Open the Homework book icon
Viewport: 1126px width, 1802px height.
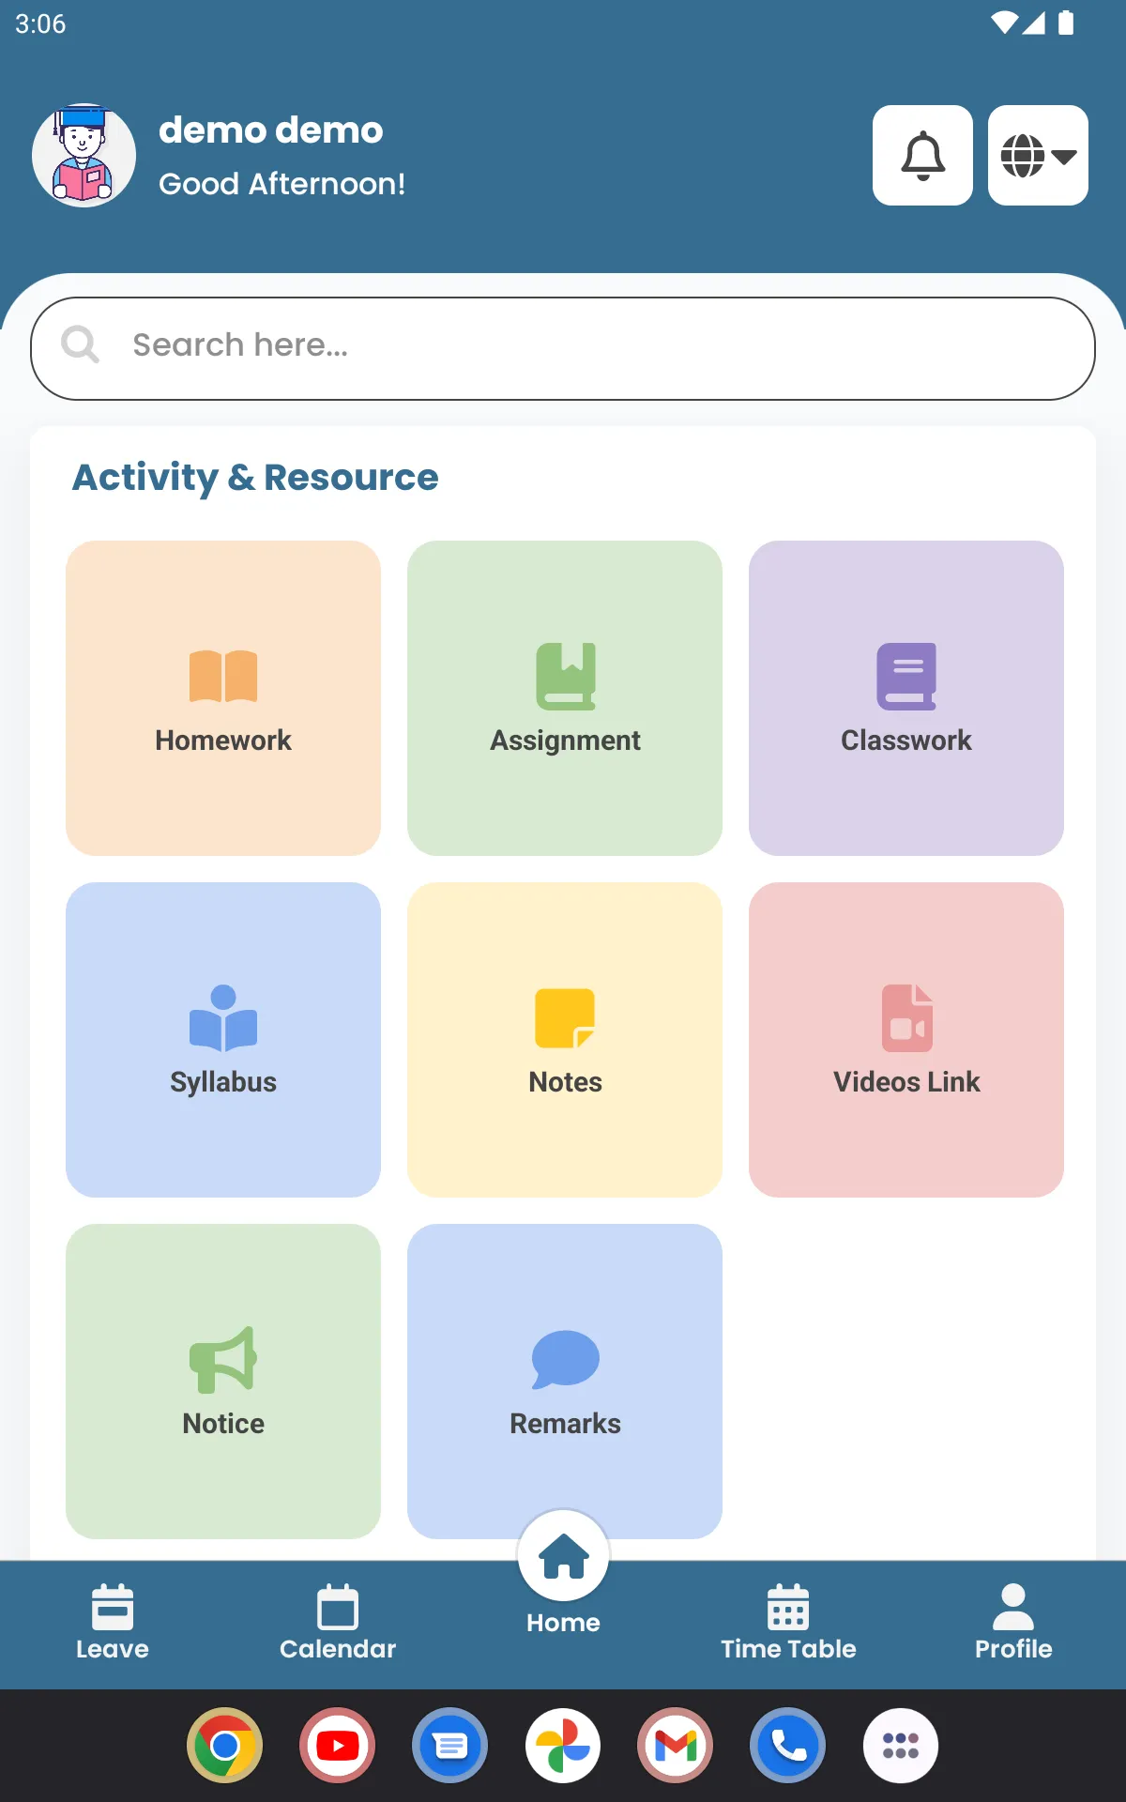[223, 676]
